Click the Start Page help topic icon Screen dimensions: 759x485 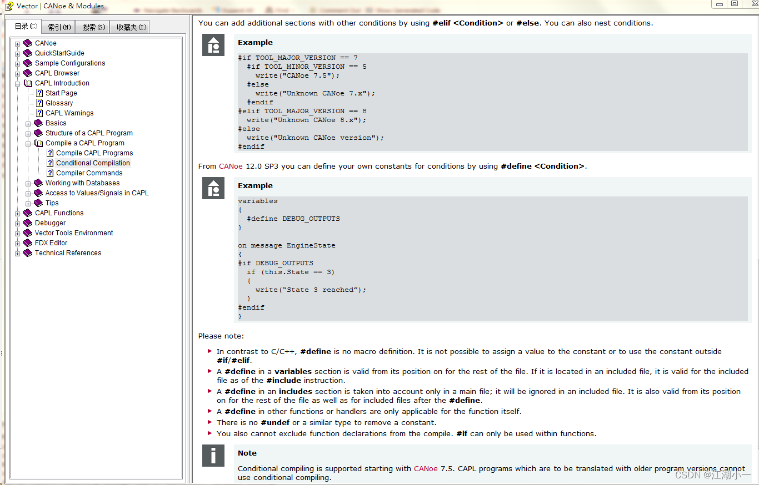click(39, 93)
